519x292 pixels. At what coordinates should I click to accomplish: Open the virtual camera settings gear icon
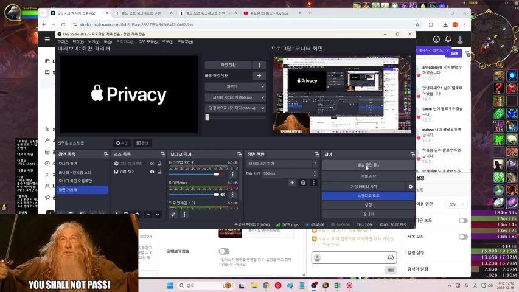(x=410, y=186)
